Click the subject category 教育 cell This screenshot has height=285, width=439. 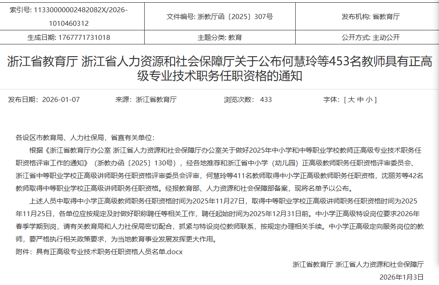[220, 38]
